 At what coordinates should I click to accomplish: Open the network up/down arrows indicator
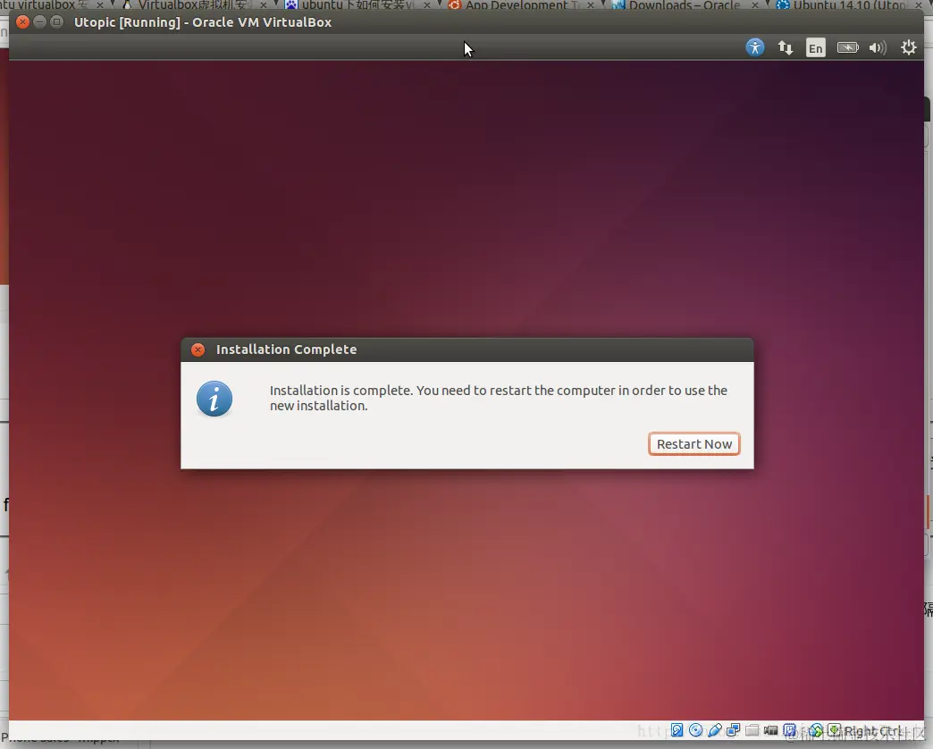click(x=786, y=47)
